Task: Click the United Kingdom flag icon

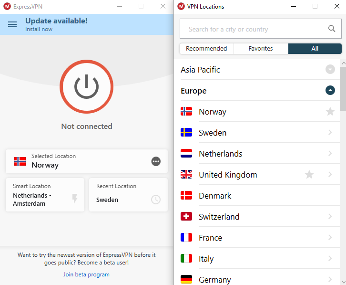Action: coord(186,174)
